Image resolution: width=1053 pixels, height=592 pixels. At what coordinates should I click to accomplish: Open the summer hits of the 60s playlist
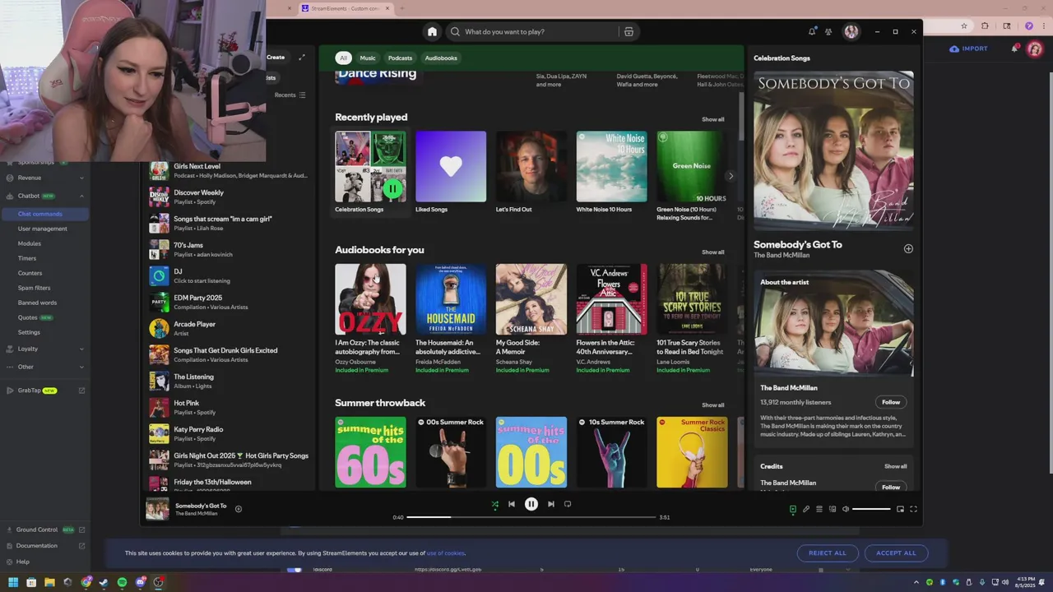370,452
